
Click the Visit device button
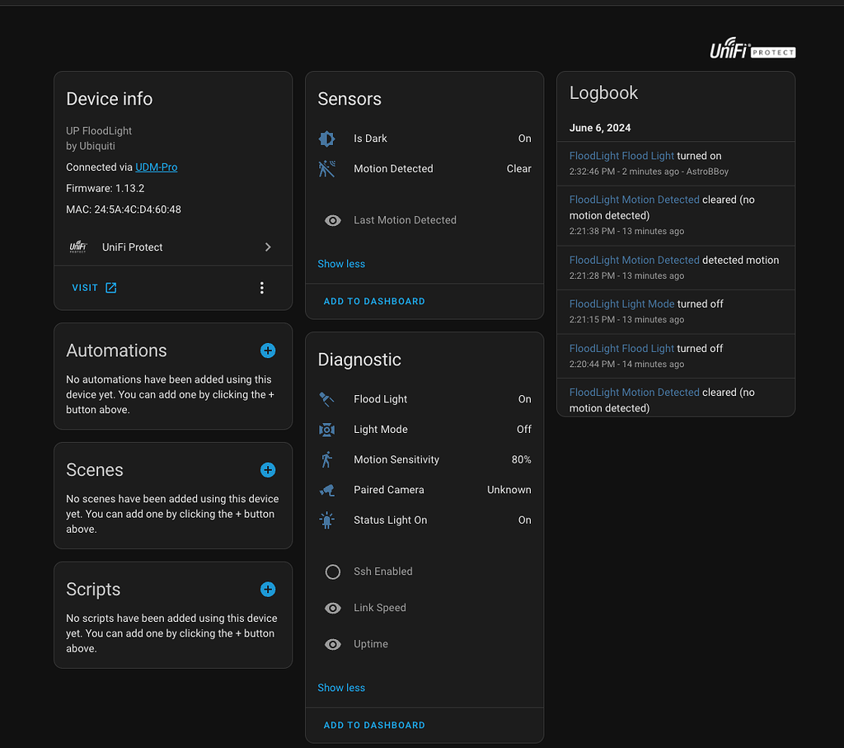[x=94, y=288]
